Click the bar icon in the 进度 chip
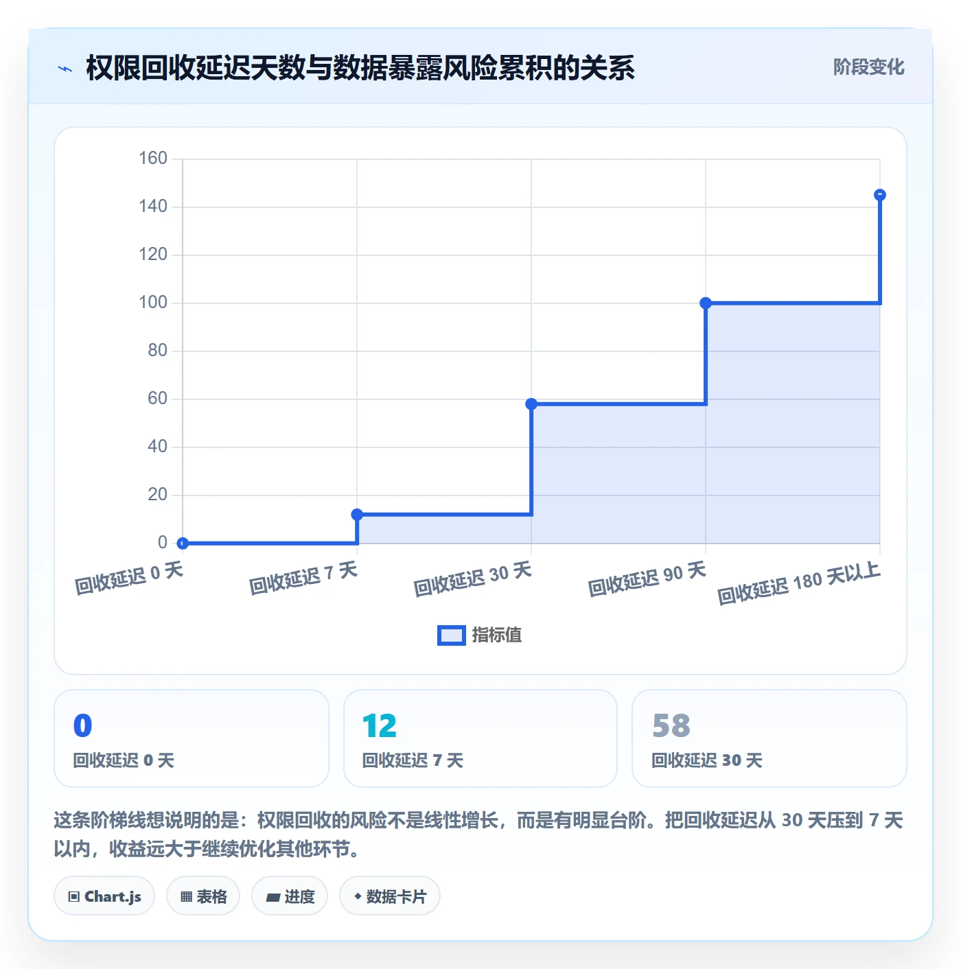Image resolution: width=961 pixels, height=969 pixels. [x=273, y=898]
